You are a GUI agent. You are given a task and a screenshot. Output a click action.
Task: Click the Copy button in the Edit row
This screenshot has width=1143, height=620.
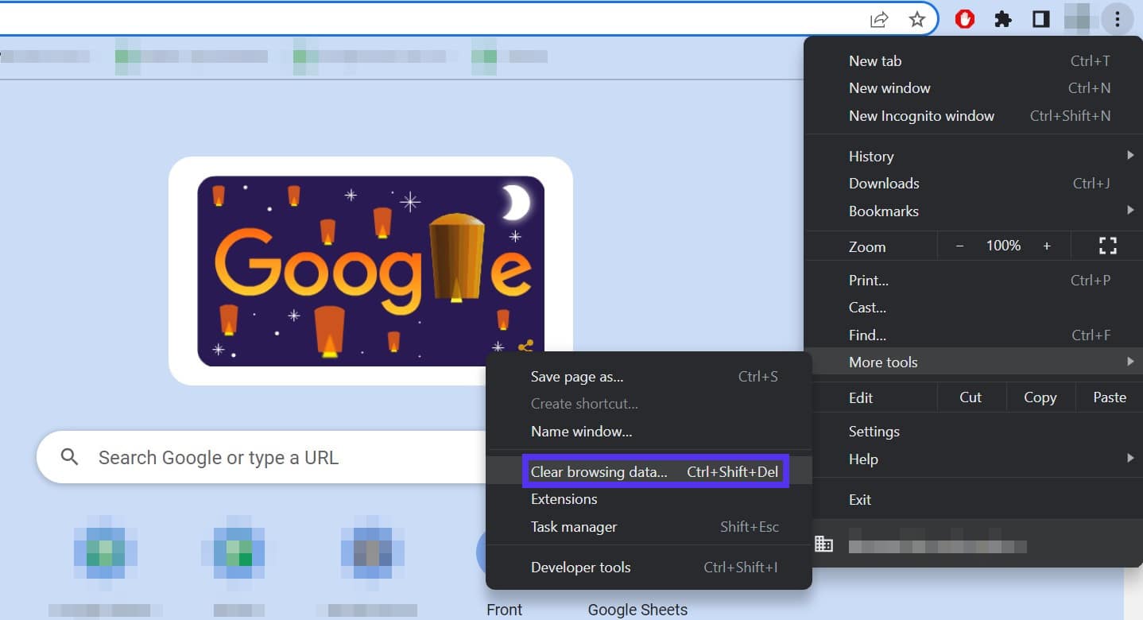[1040, 397]
